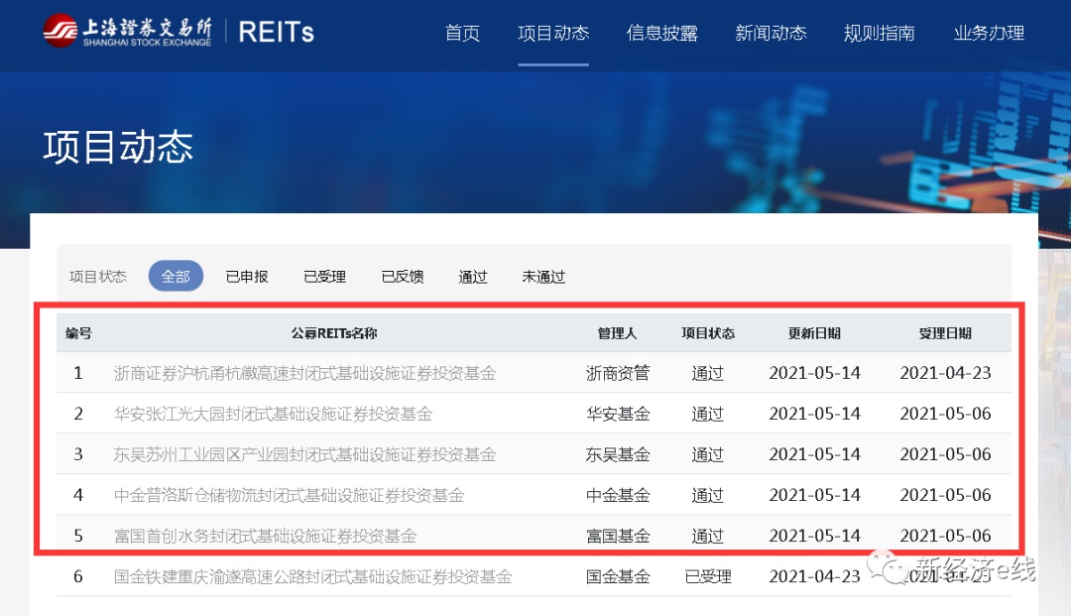
Task: Click the Shanghai Stock Exchange logo
Action: coord(127,32)
